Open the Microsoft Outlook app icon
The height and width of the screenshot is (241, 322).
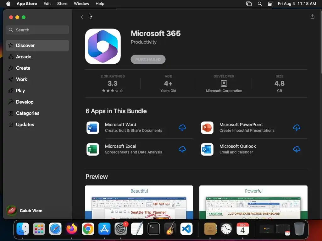207,149
